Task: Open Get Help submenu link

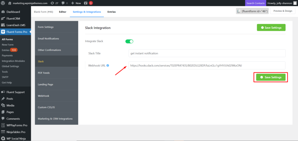Action: click(x=7, y=83)
